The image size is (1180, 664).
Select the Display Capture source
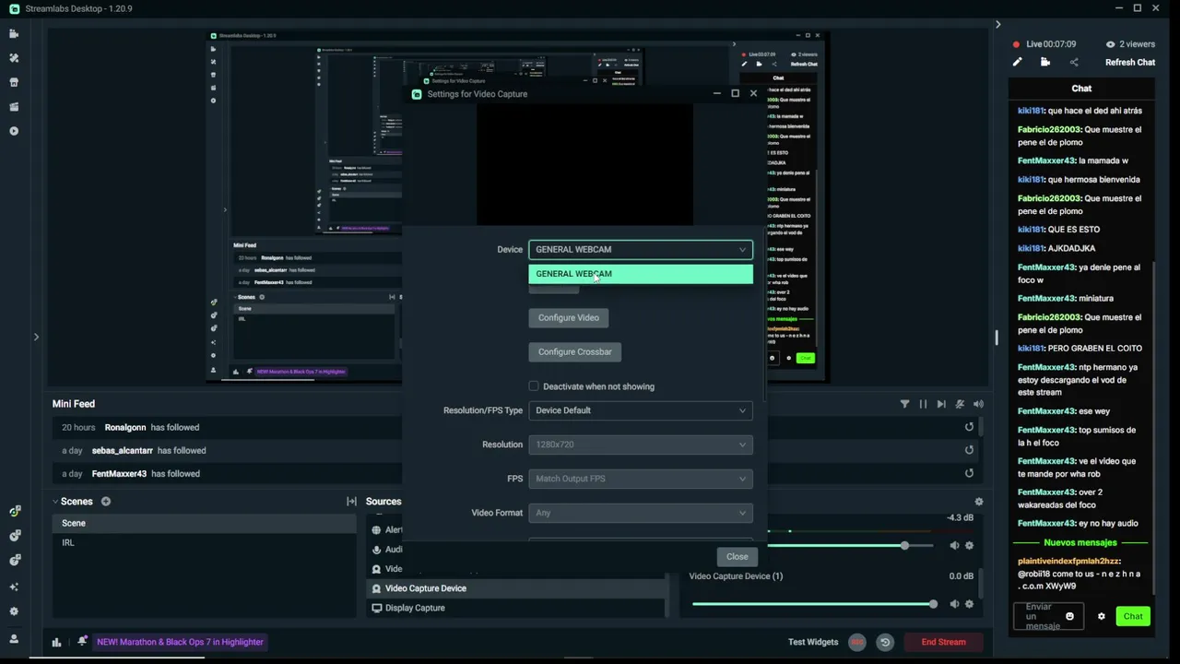516,608
